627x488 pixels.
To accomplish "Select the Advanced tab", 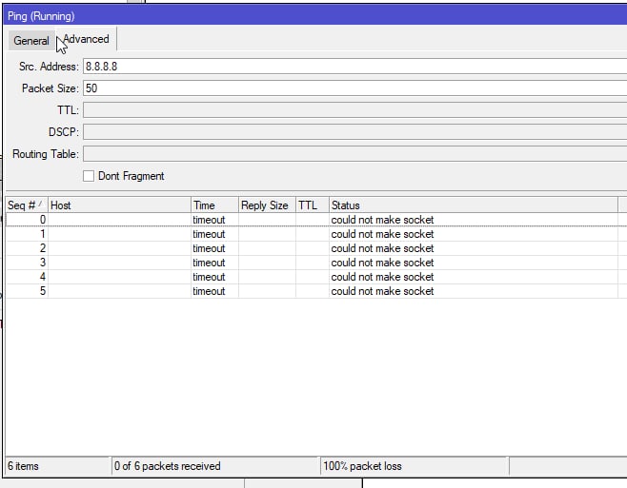I will pos(86,39).
